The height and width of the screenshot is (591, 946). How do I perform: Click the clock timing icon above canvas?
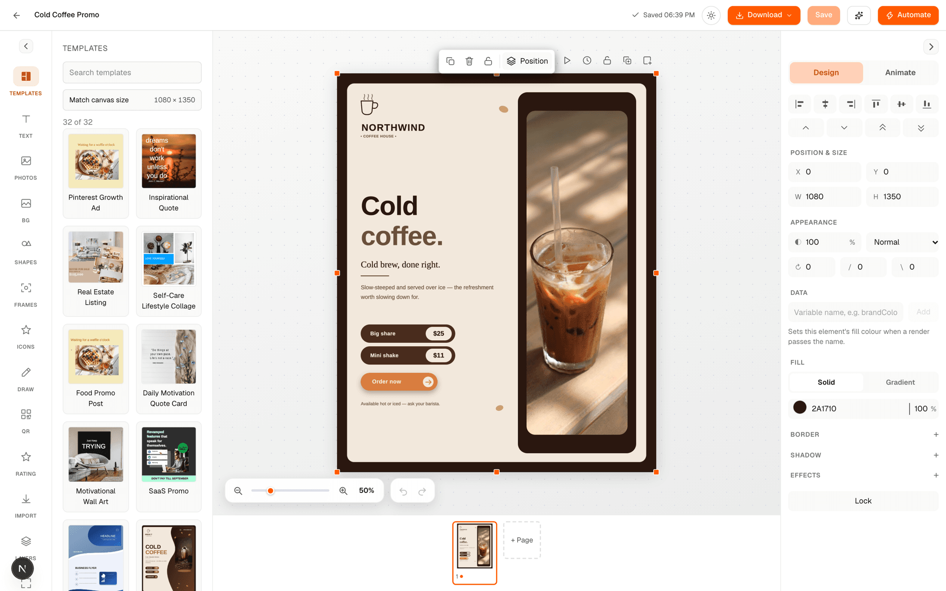[587, 61]
